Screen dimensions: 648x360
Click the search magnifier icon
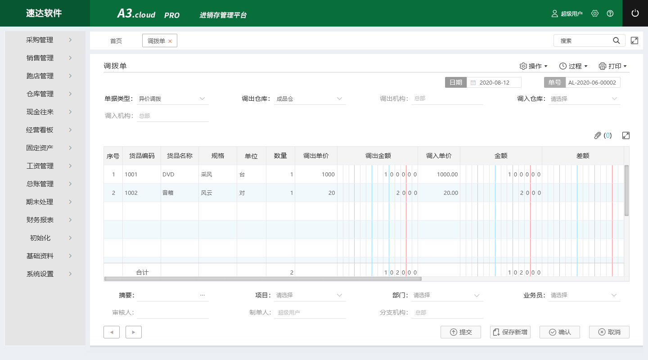[616, 40]
